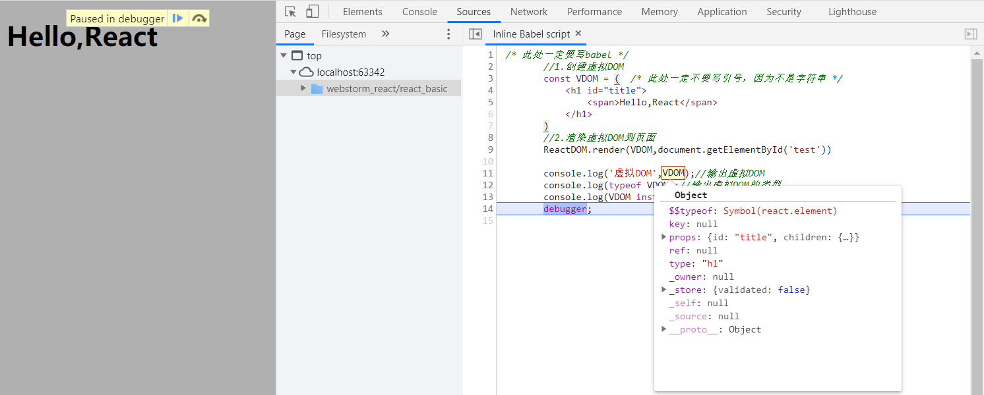Collapse the localhost:63342 node
984x395 pixels.
click(x=293, y=72)
